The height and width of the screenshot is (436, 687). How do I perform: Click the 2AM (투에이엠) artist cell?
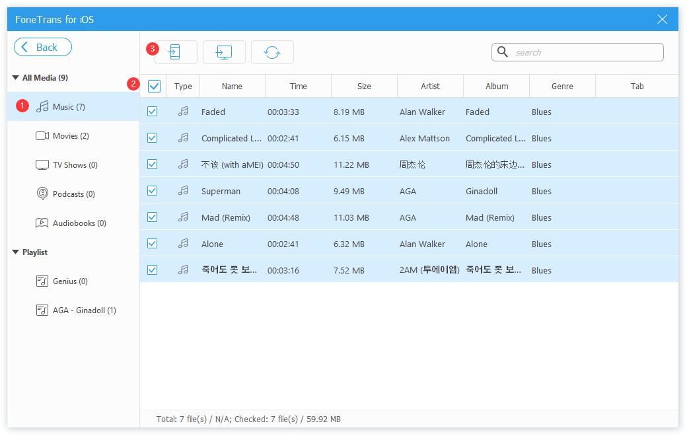[429, 270]
